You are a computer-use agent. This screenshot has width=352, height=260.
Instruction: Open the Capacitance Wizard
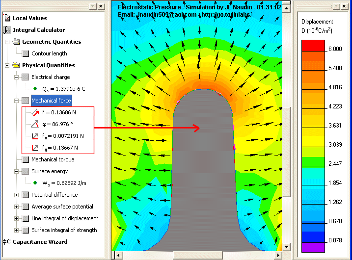(x=40, y=242)
